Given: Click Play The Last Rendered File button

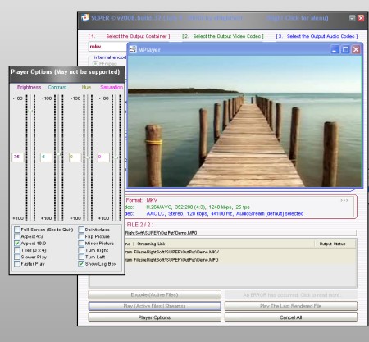Looking at the screenshot, I should click(x=291, y=306).
